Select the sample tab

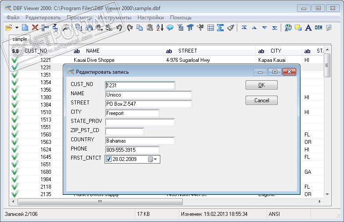point(19,39)
